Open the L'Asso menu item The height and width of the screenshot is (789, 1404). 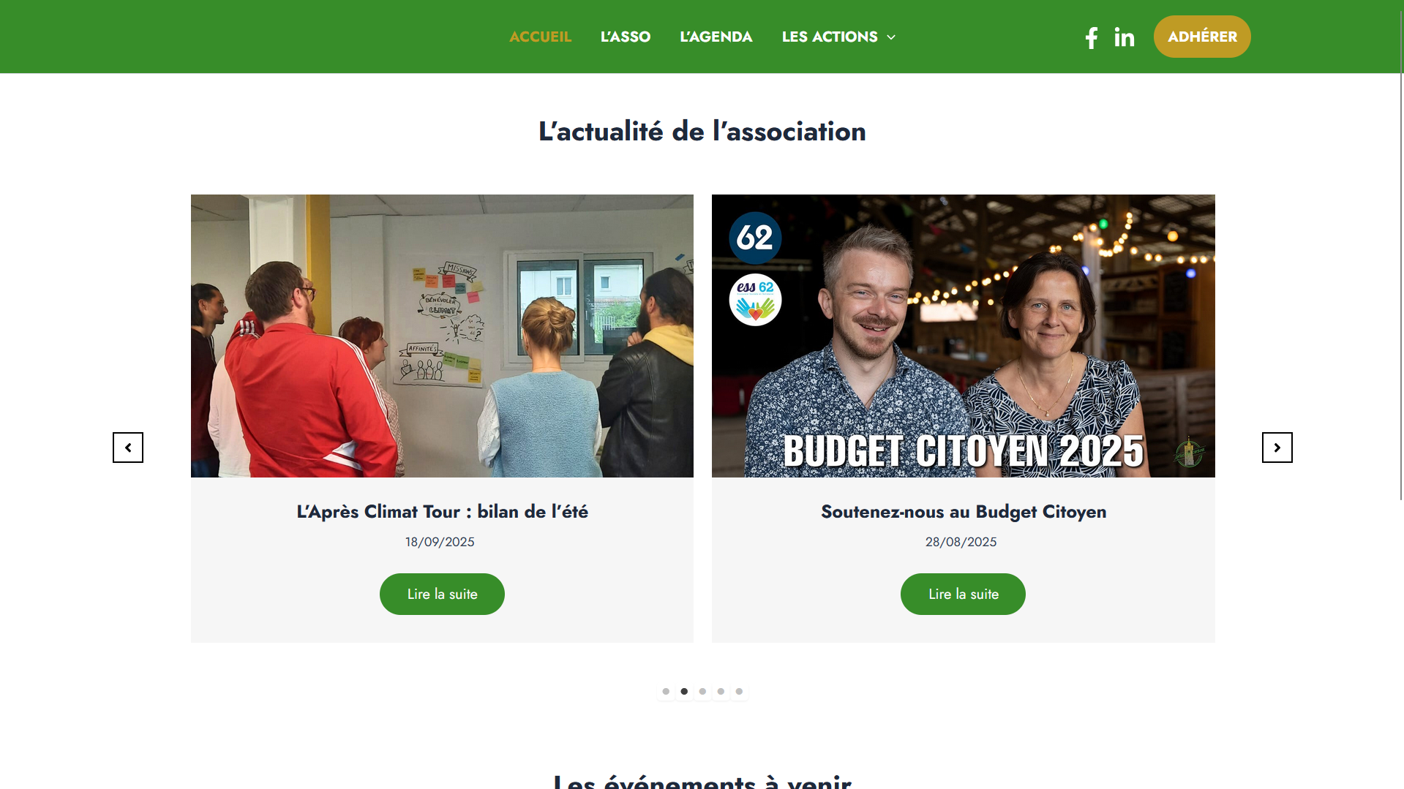tap(625, 37)
